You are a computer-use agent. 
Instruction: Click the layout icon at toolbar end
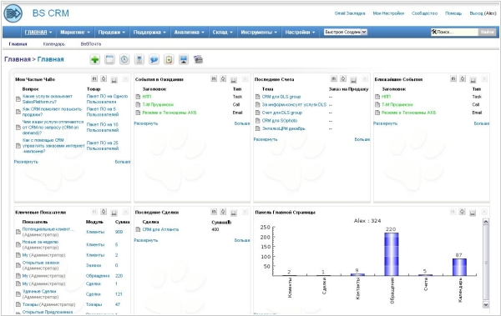pyautogui.click(x=198, y=59)
